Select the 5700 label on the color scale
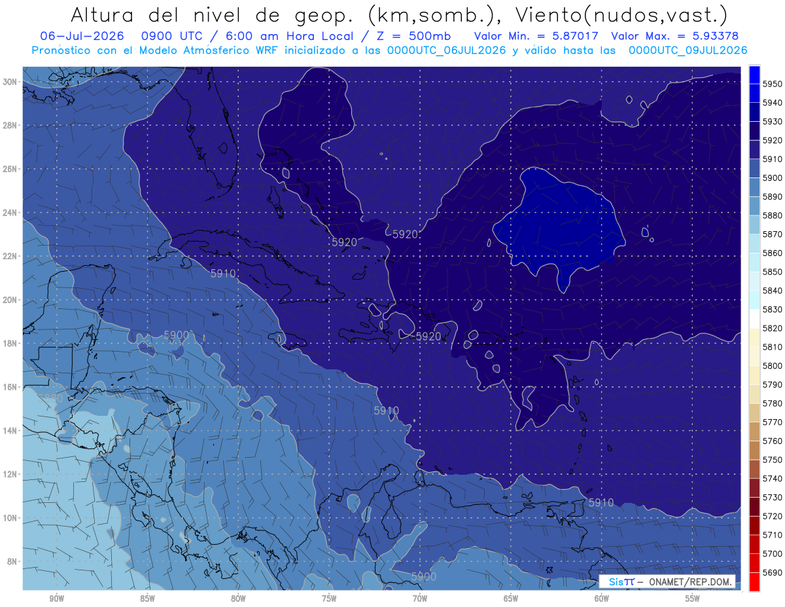The height and width of the screenshot is (607, 785). coord(773,553)
